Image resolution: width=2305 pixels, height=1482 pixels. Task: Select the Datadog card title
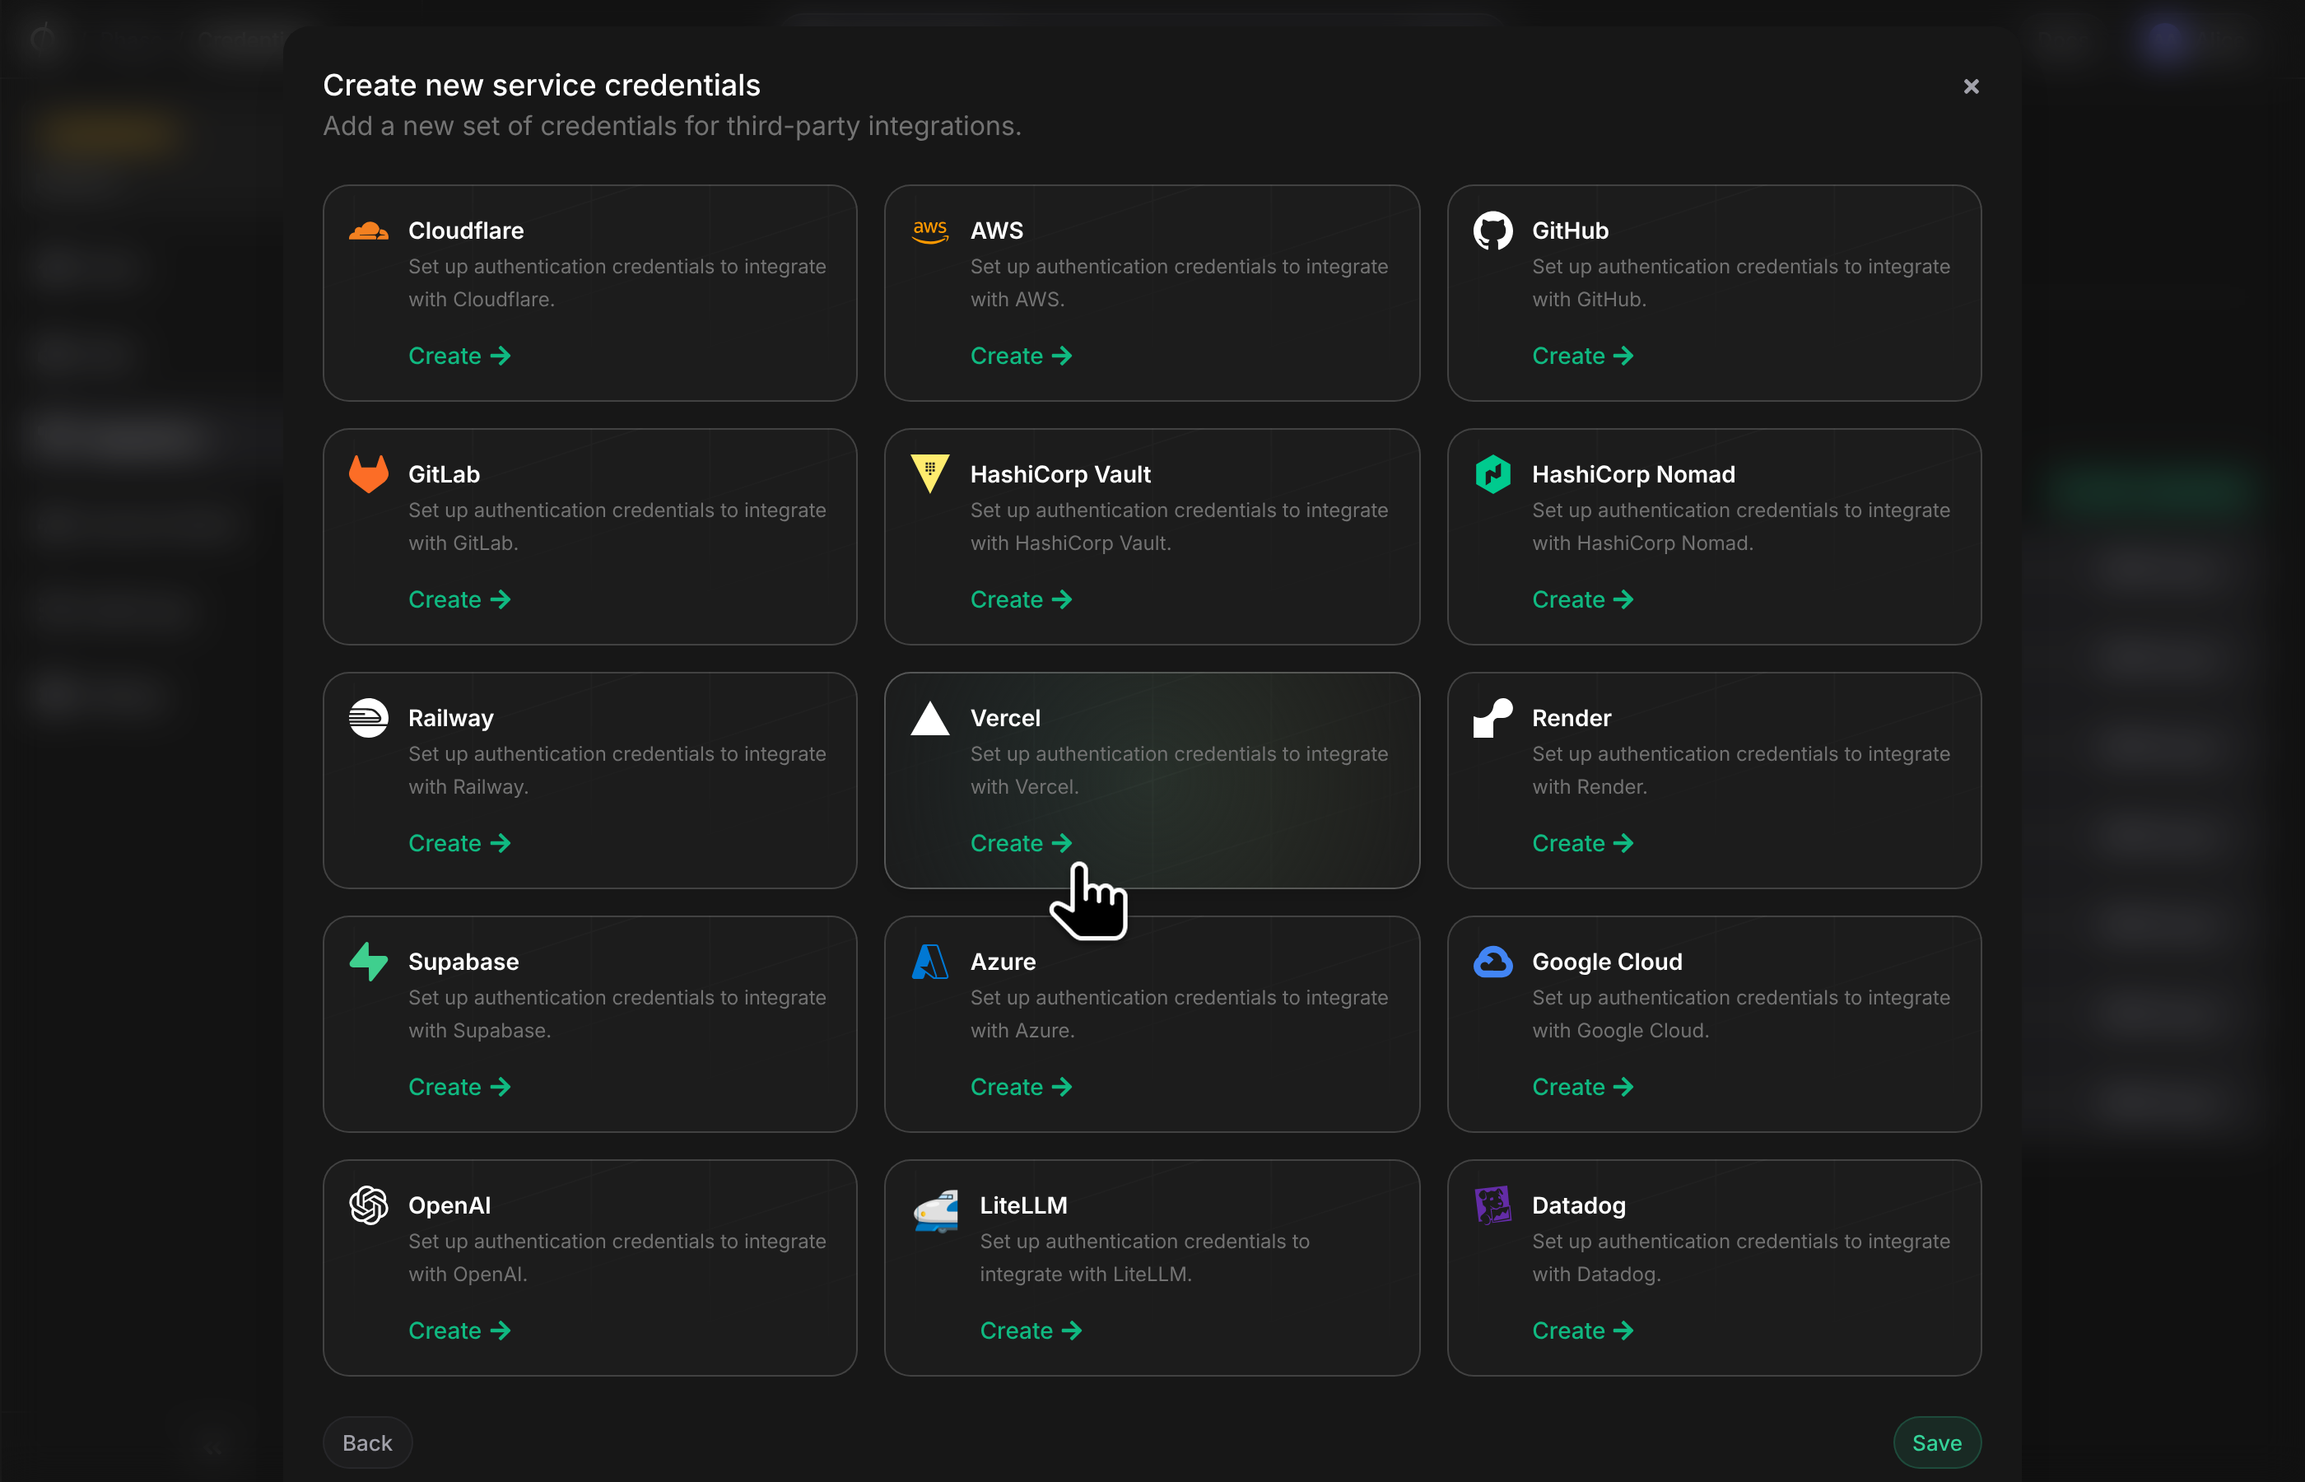(1579, 1205)
